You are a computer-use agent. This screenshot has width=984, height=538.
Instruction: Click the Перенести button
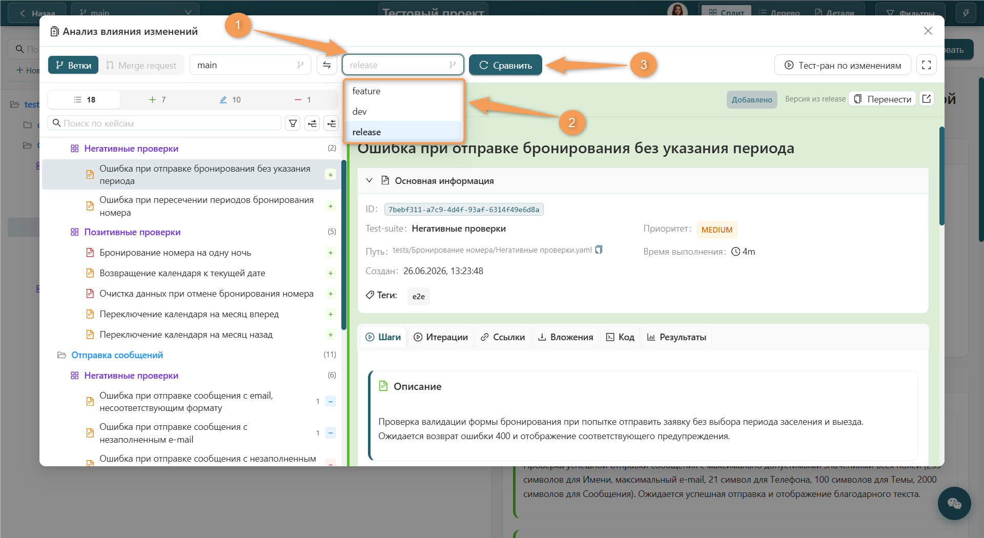[883, 99]
